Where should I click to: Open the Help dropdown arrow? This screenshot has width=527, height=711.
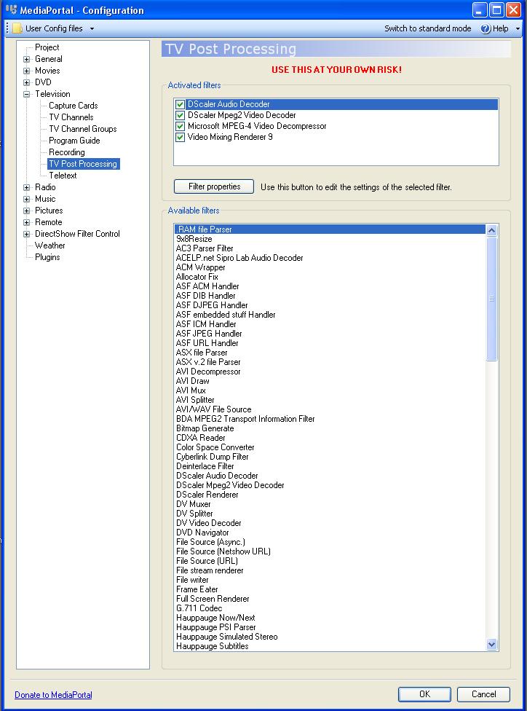click(x=518, y=28)
